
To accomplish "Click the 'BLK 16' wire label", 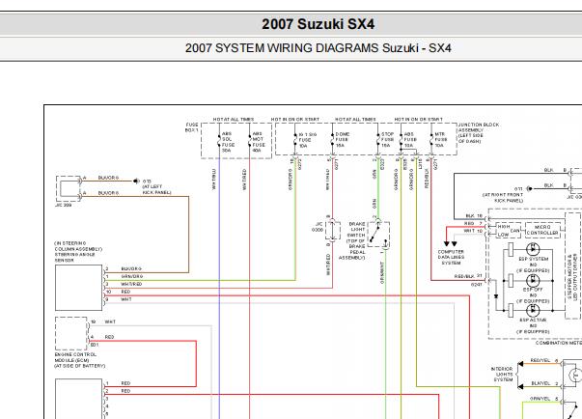I will pos(474,215).
